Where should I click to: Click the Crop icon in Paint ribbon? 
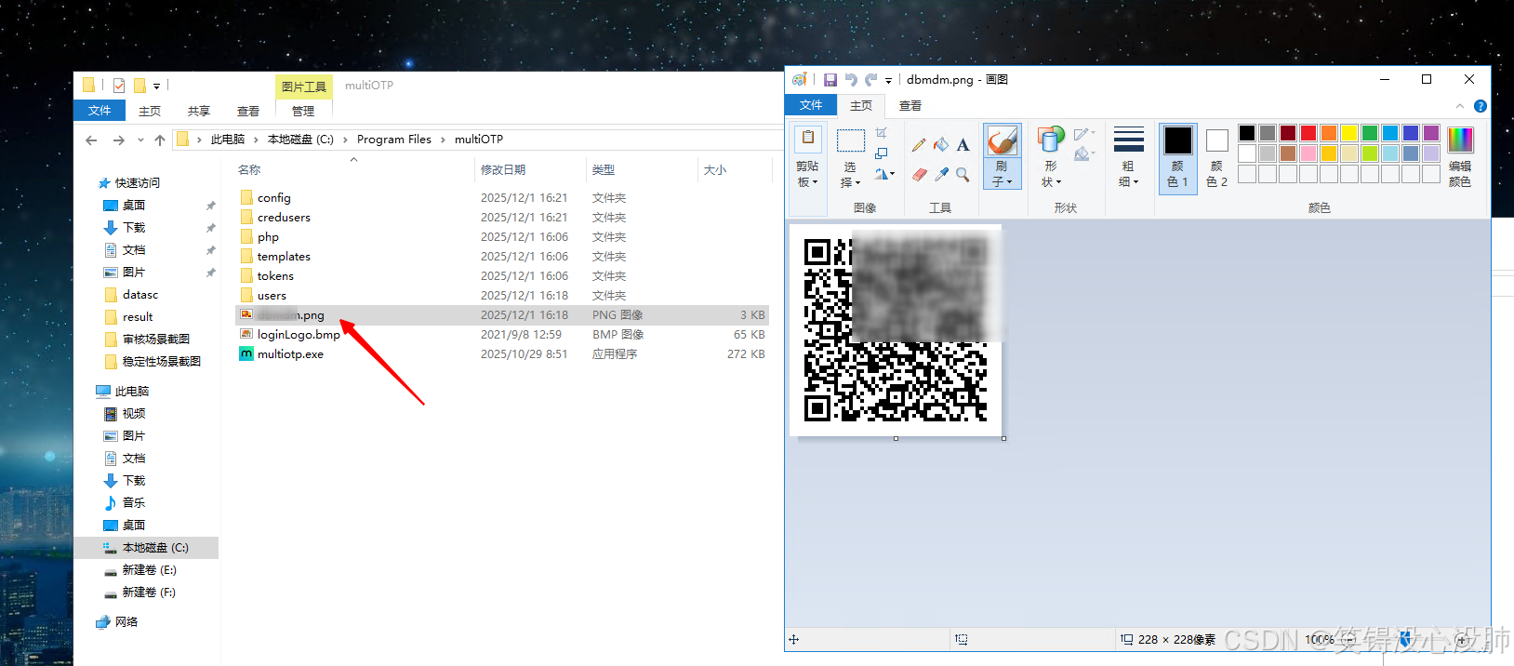pos(882,133)
